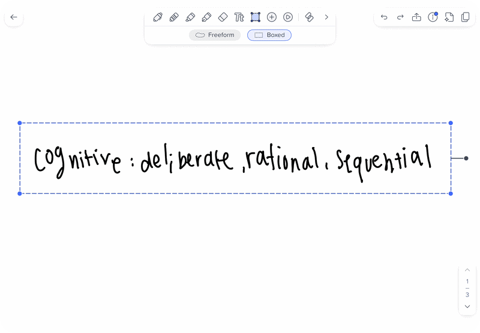Expand more tools with right chevron
The height and width of the screenshot is (333, 480).
click(326, 17)
